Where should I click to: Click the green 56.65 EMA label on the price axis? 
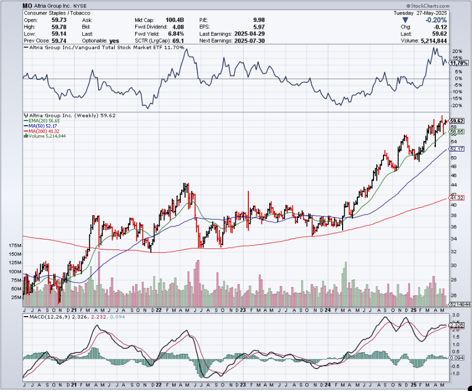pos(457,132)
